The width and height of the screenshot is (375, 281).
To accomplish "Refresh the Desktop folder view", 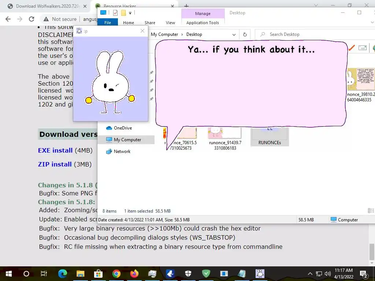I will [x=245, y=35].
